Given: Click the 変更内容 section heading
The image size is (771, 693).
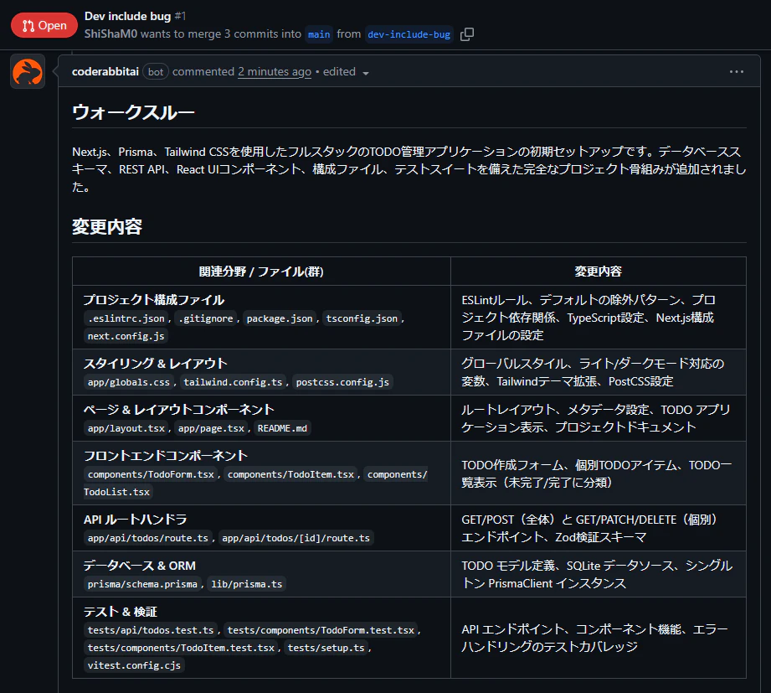Looking at the screenshot, I should 107,226.
